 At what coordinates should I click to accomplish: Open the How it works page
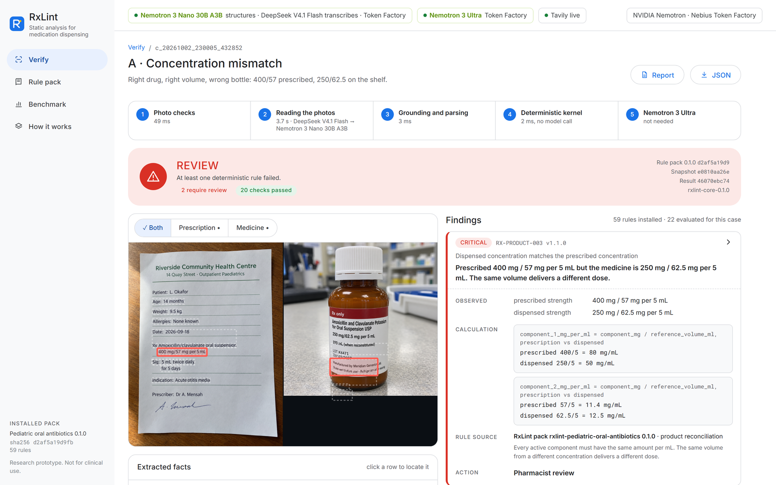[57, 126]
